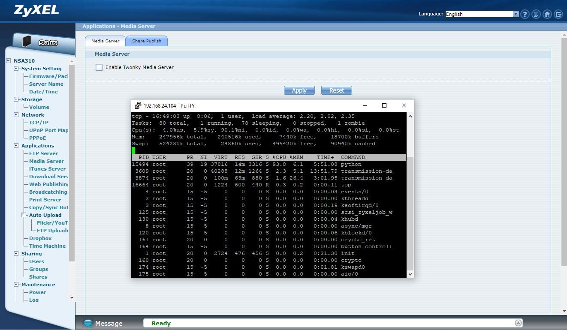Collapse the NSA310 tree node
This screenshot has height=330, width=567.
(9, 61)
